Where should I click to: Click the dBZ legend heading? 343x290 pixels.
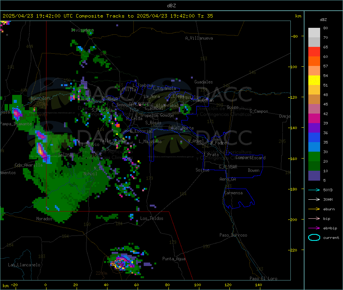(x=323, y=20)
